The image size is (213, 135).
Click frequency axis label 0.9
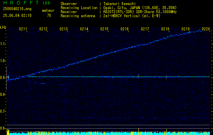tap(3, 78)
